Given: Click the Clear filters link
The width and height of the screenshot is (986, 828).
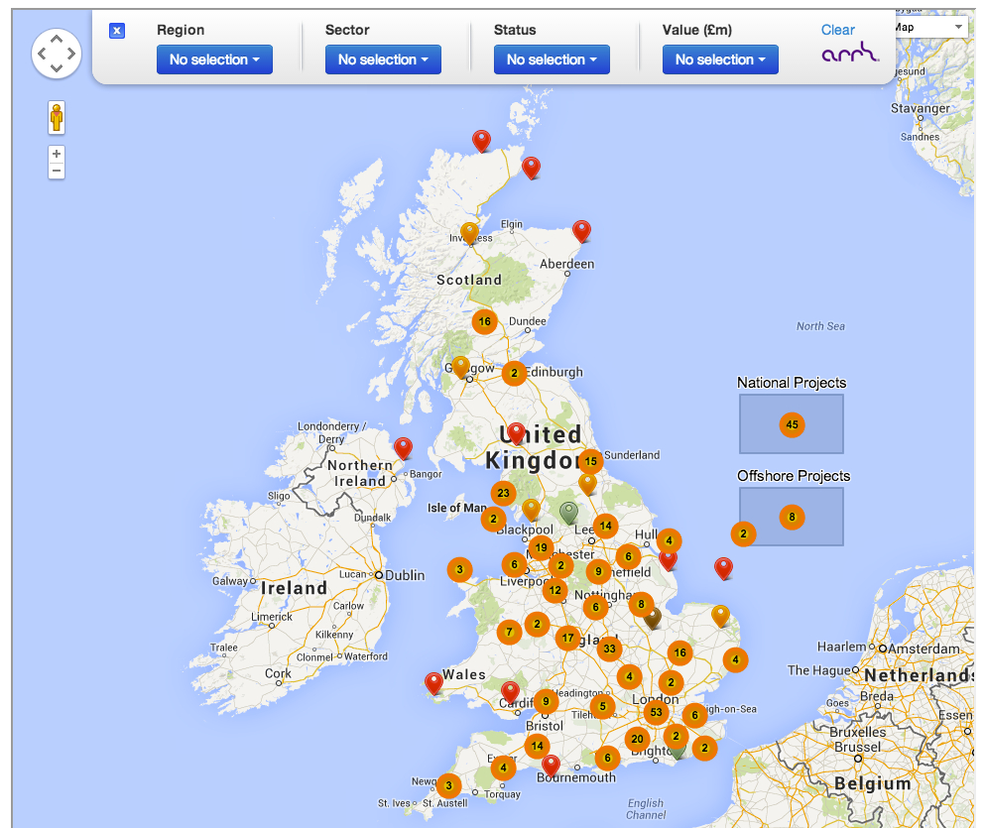Looking at the screenshot, I should click(837, 30).
